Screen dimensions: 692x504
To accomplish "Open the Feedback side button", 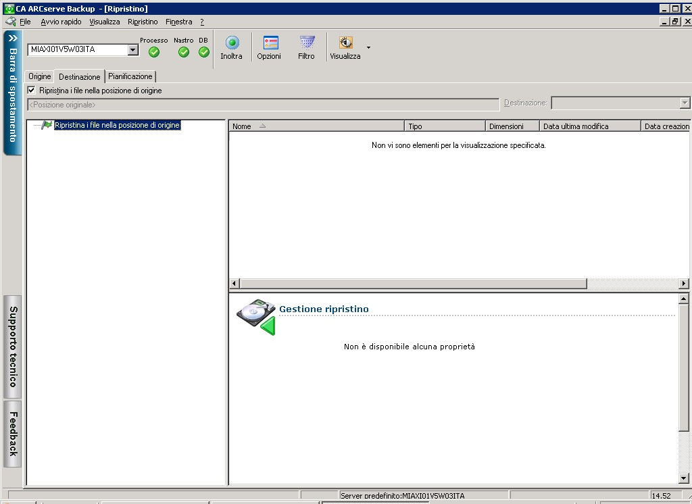I will coord(13,434).
